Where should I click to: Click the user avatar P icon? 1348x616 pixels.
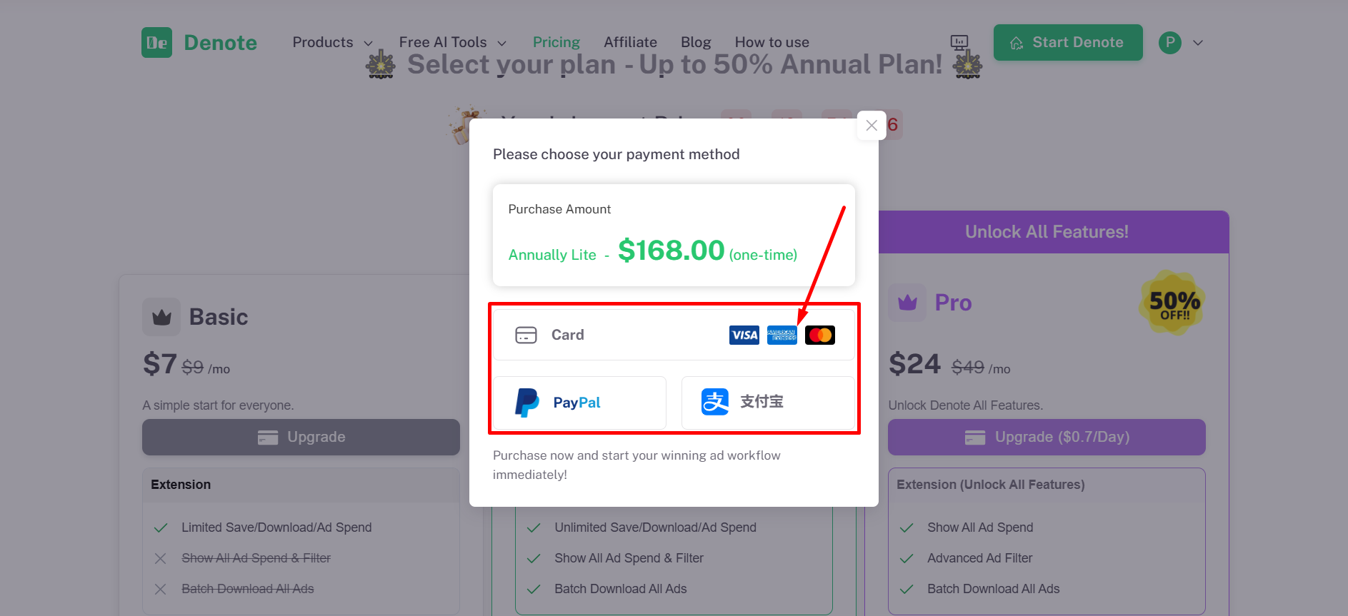pos(1169,43)
